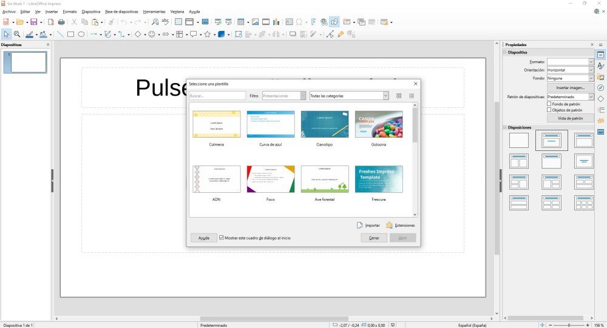Click the Ayuda button in dialog
Screen dimensions: 607x328
coord(203,238)
